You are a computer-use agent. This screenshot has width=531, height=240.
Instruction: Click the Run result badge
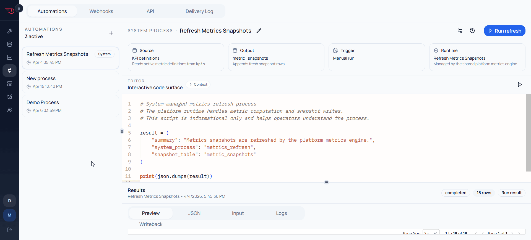pos(511,193)
